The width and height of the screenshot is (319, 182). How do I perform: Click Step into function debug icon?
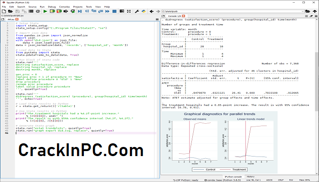click(94, 11)
